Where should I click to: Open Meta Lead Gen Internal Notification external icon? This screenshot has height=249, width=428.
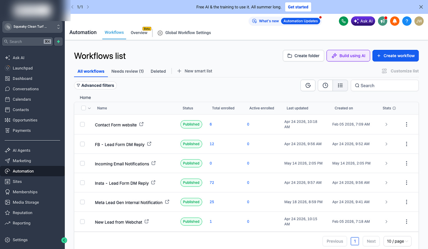coord(167,202)
